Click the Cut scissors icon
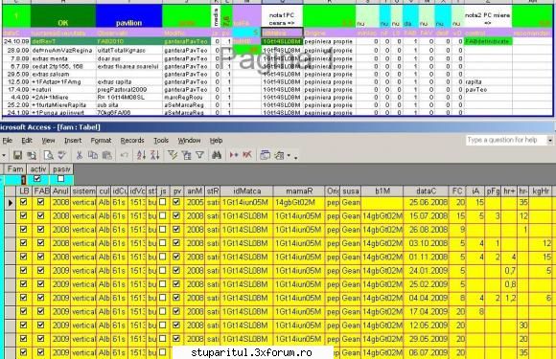Image resolution: width=556 pixels, height=359 pixels. coord(80,155)
